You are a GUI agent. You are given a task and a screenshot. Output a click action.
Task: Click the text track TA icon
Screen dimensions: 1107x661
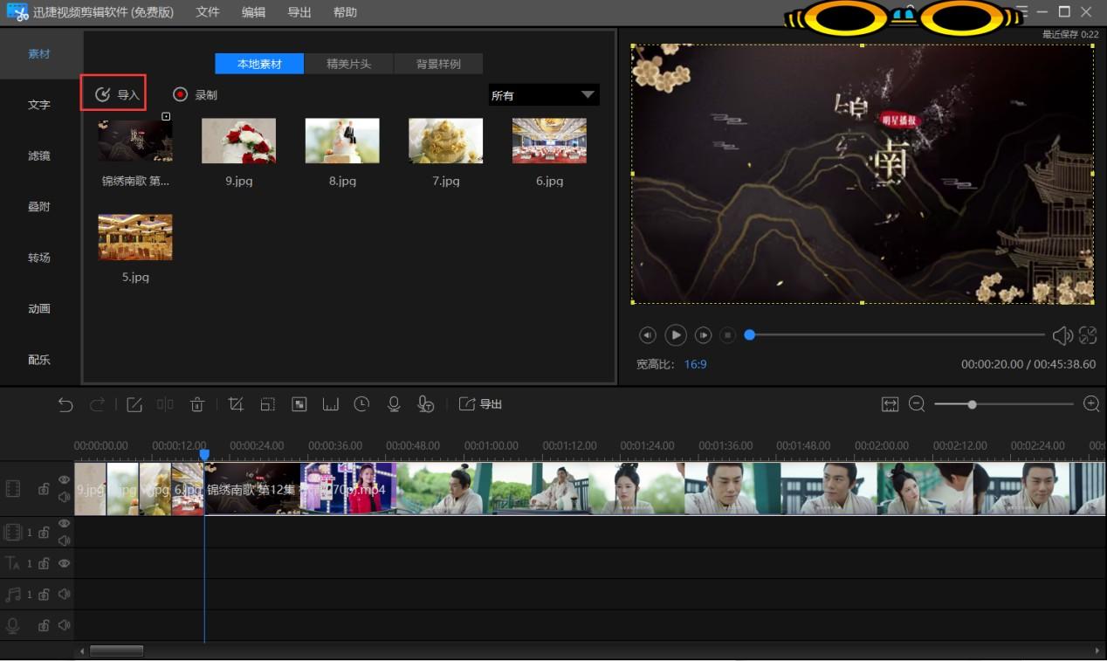point(13,564)
